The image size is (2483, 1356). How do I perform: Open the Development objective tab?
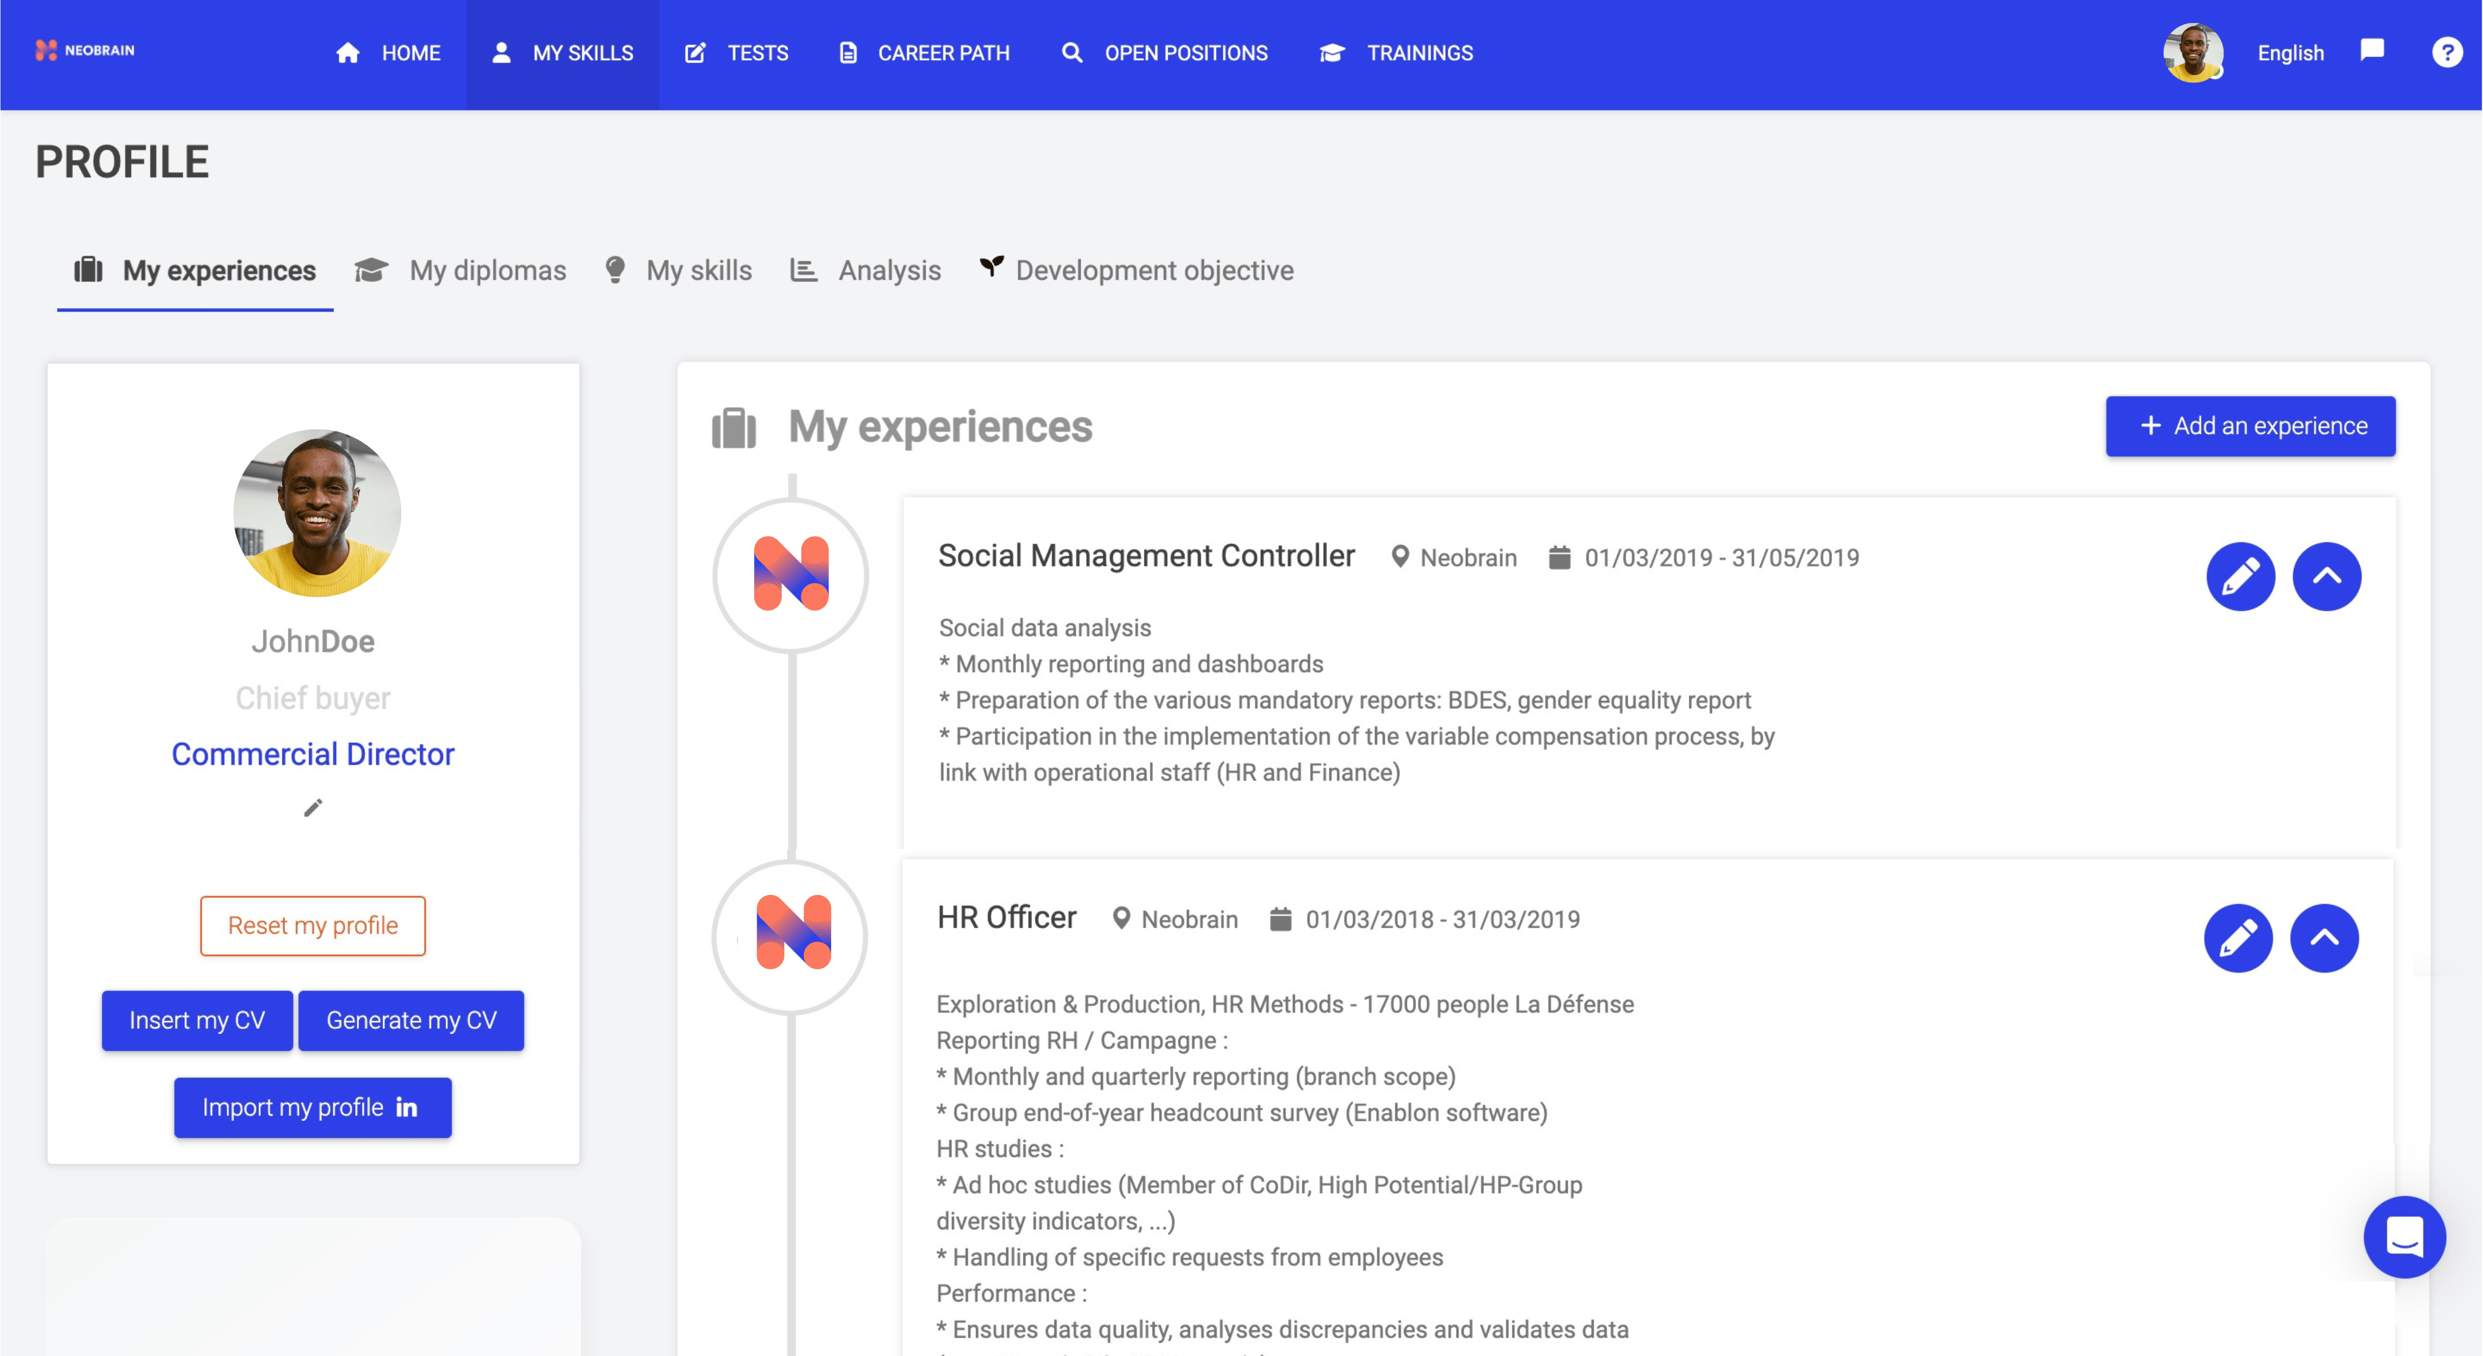(1137, 271)
